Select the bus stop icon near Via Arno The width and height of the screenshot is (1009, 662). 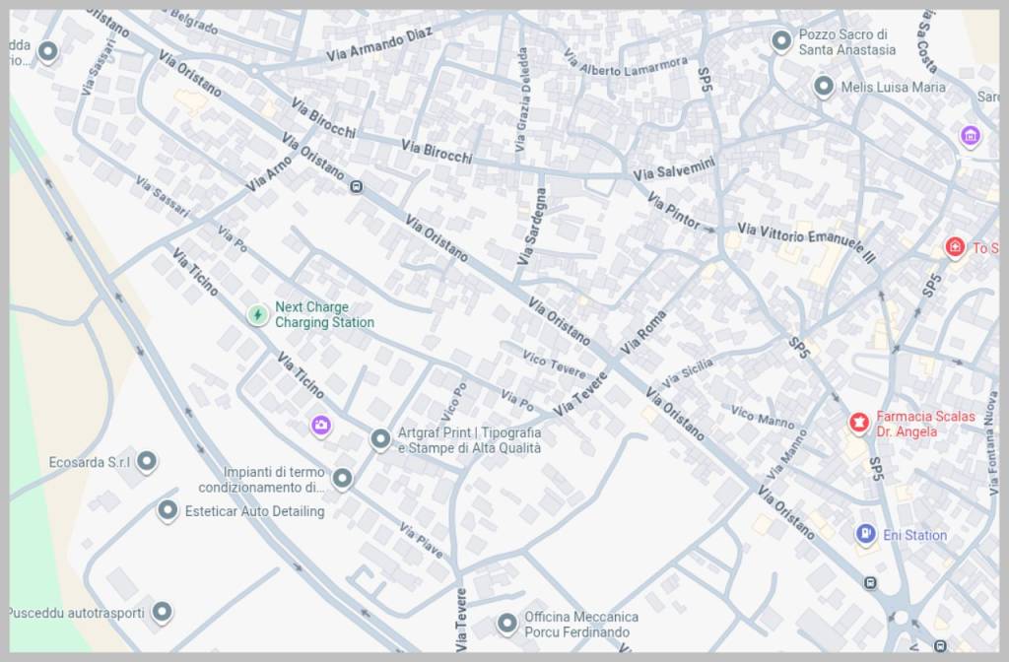[356, 186]
